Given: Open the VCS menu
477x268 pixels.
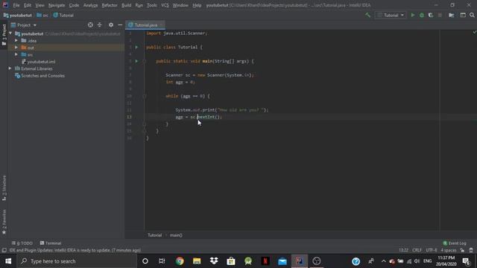Looking at the screenshot, I should [165, 5].
